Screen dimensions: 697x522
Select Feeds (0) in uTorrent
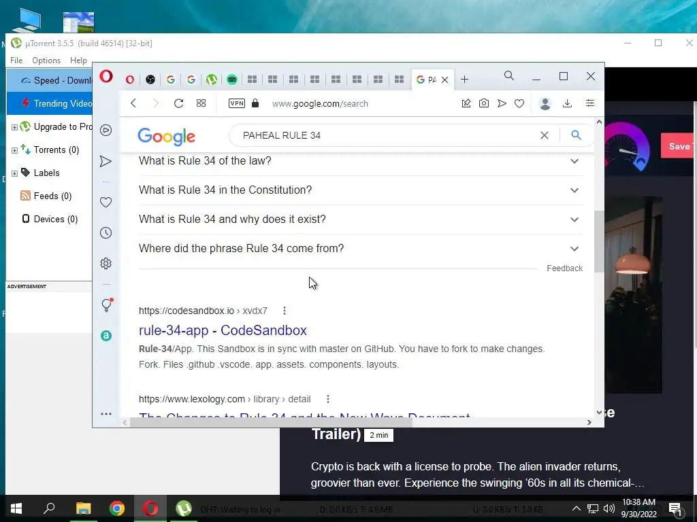pos(46,196)
